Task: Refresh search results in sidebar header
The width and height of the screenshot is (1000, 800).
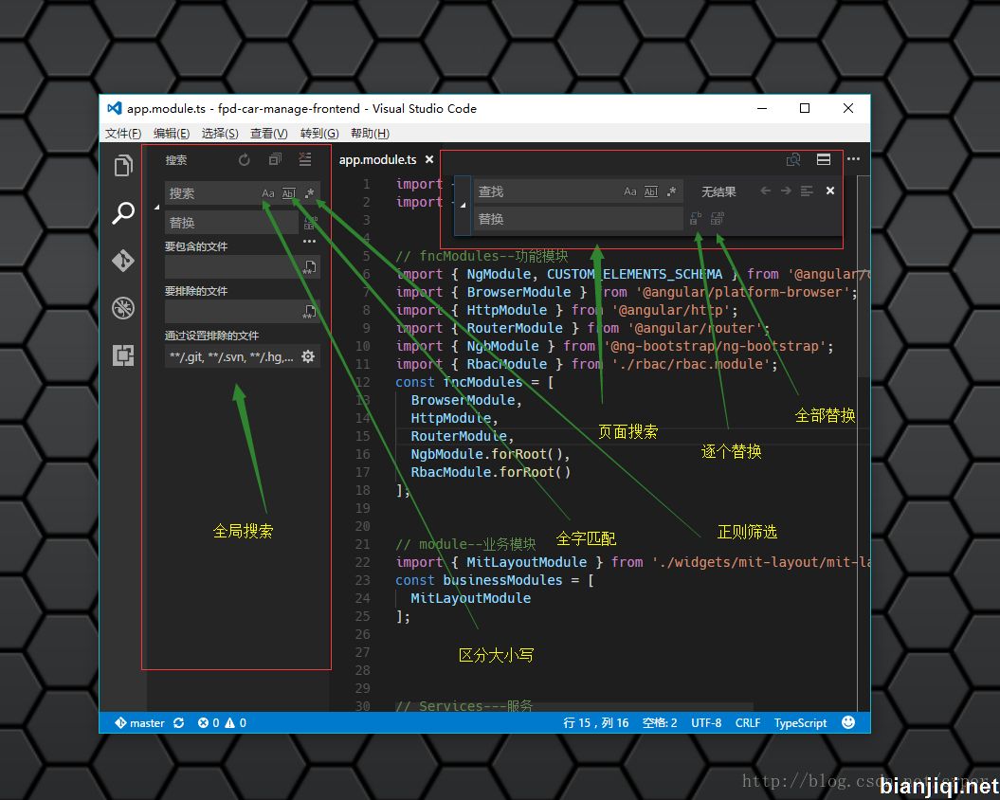Action: pyautogui.click(x=245, y=159)
